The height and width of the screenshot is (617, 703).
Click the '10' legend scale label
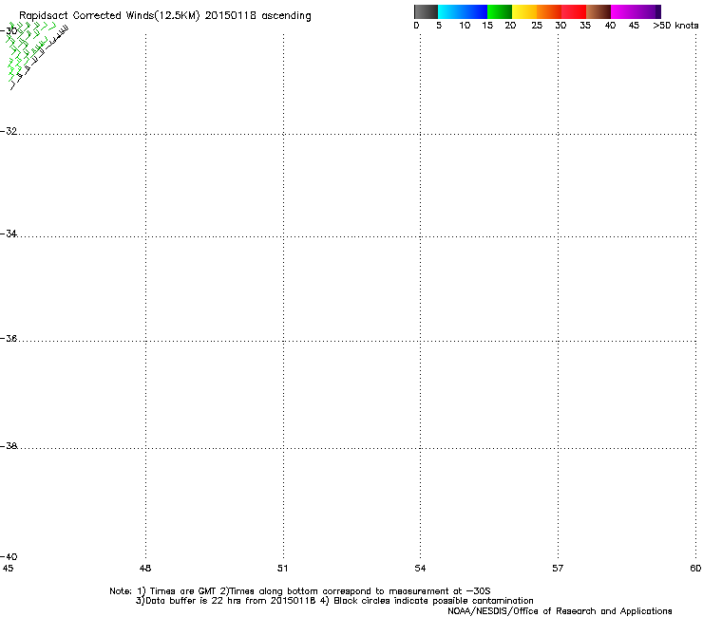point(465,26)
